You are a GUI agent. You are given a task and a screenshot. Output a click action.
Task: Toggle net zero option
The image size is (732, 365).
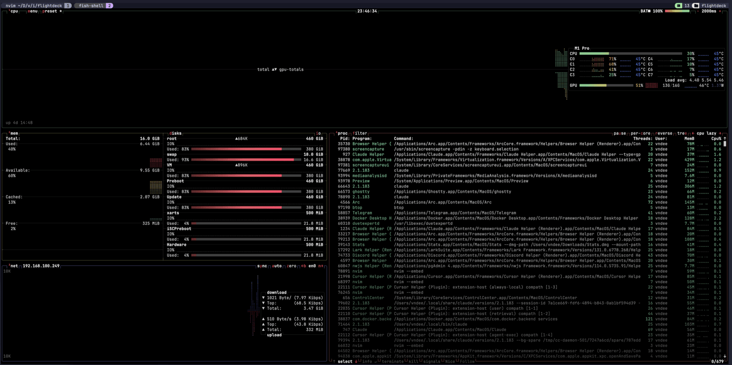click(291, 266)
